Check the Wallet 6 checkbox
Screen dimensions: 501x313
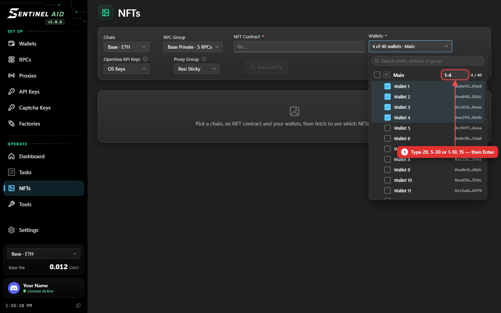(x=388, y=138)
